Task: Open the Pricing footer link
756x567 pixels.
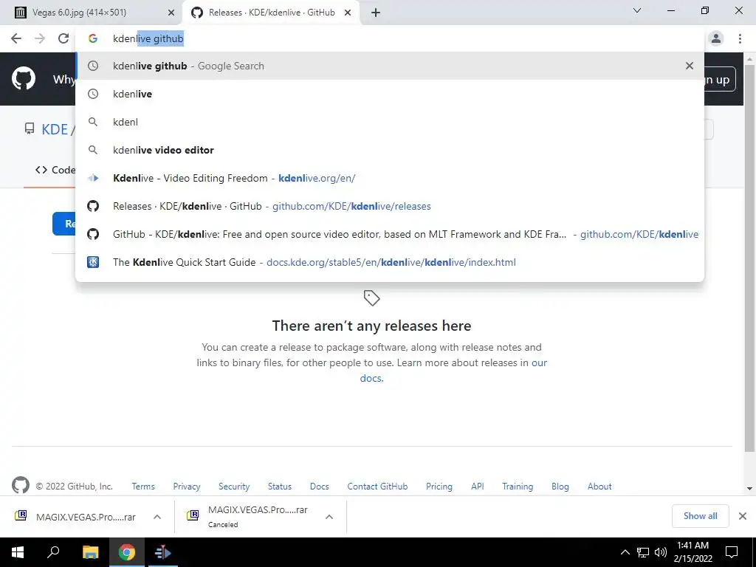Action: pyautogui.click(x=439, y=487)
